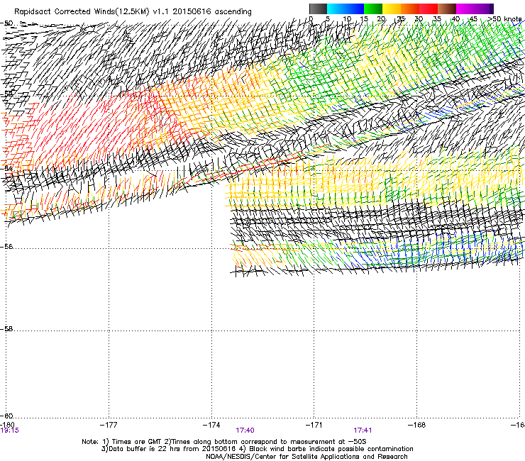Click the Rapidscat Corrected Winds title text
Screen dimensions: 525x461
(x=133, y=12)
